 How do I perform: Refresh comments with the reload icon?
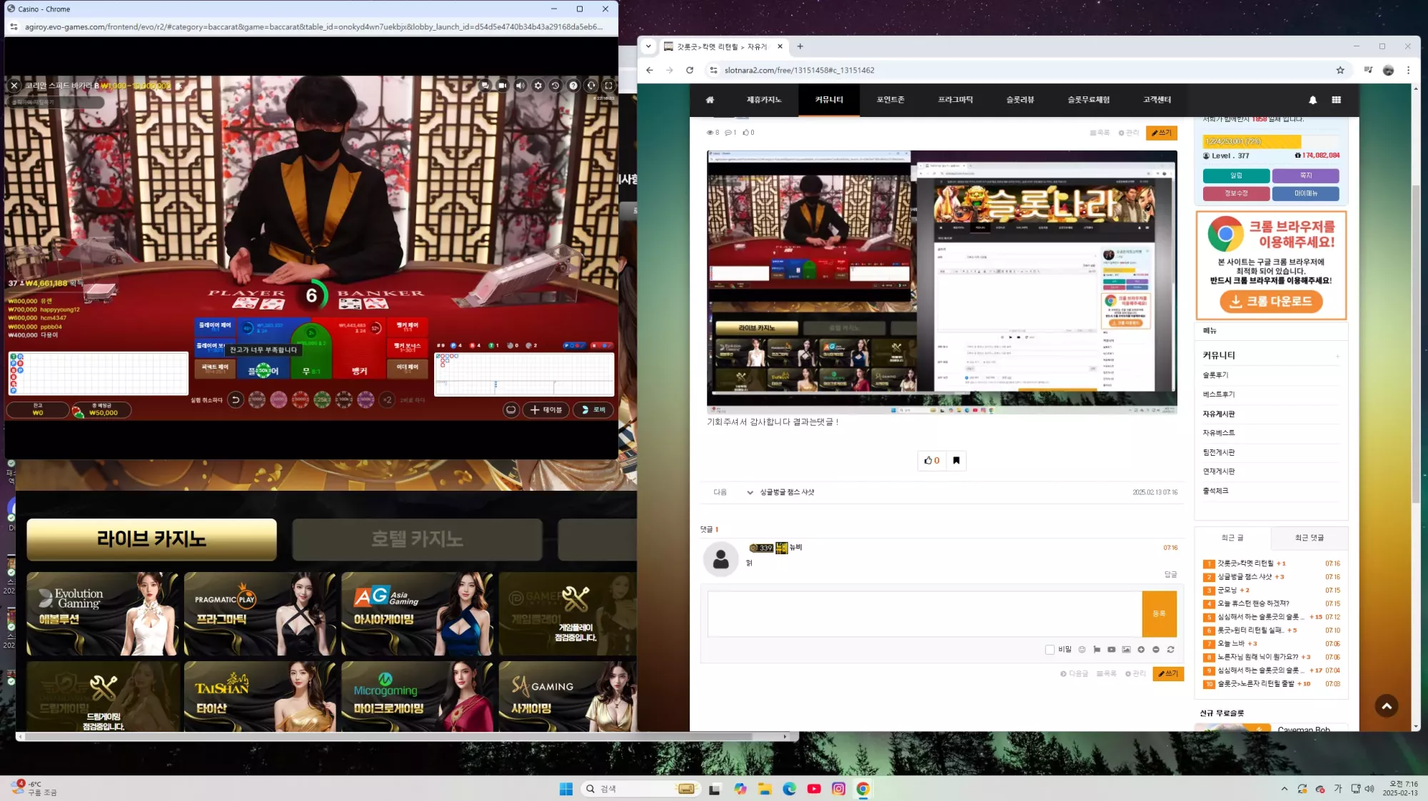click(x=1170, y=650)
